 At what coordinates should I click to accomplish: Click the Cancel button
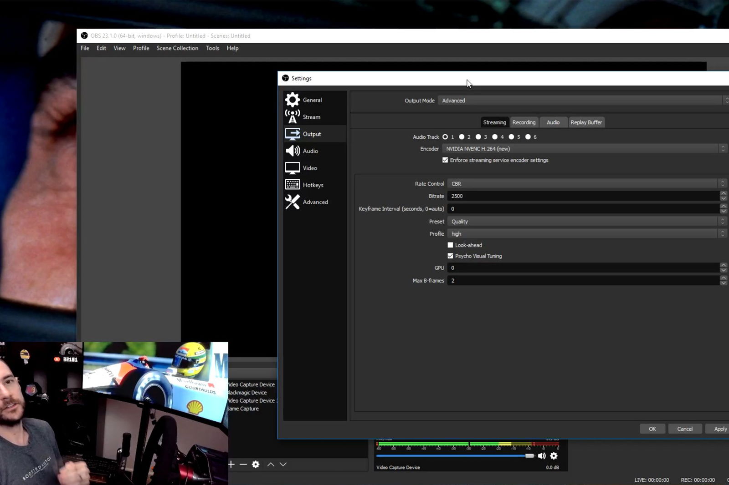coord(684,429)
